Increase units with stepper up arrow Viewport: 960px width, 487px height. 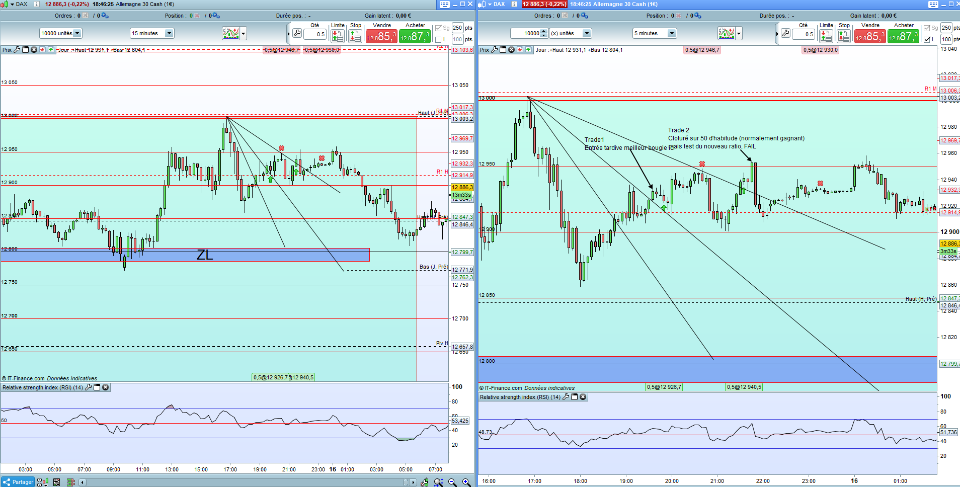[544, 31]
